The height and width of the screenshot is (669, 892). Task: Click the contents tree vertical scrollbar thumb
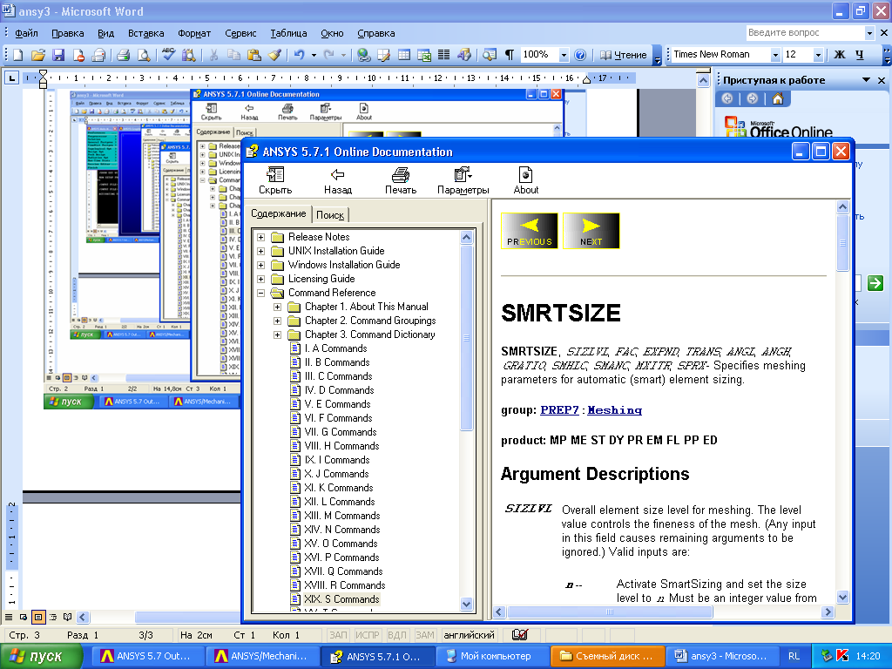tap(467, 337)
